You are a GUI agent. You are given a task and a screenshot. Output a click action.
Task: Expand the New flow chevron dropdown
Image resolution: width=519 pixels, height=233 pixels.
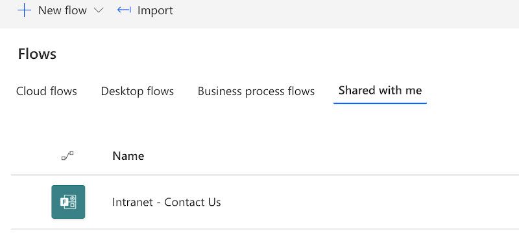tap(99, 10)
